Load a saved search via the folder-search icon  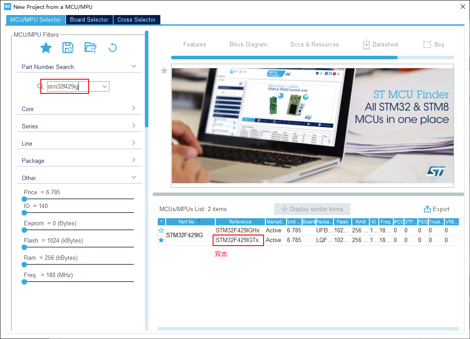pyautogui.click(x=90, y=48)
